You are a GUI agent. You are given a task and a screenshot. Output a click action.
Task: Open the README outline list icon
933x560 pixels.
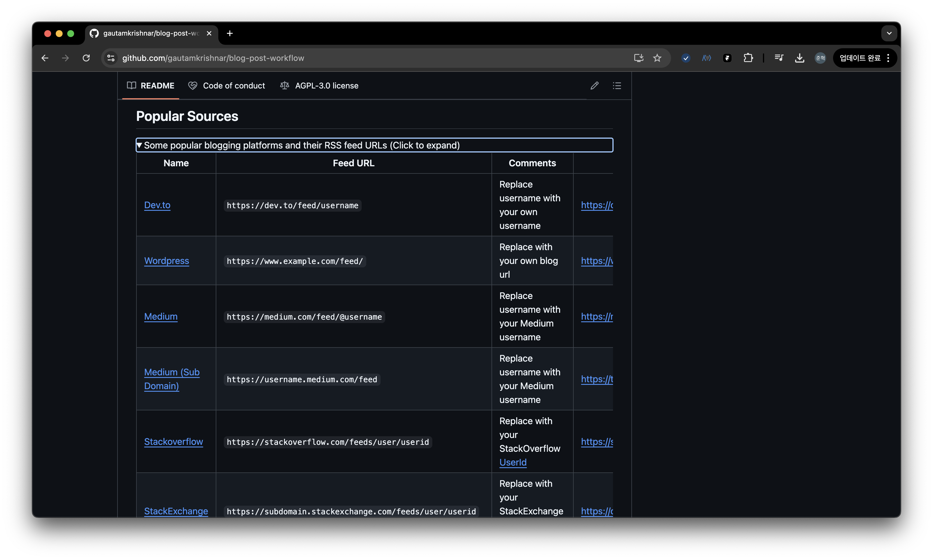(617, 86)
